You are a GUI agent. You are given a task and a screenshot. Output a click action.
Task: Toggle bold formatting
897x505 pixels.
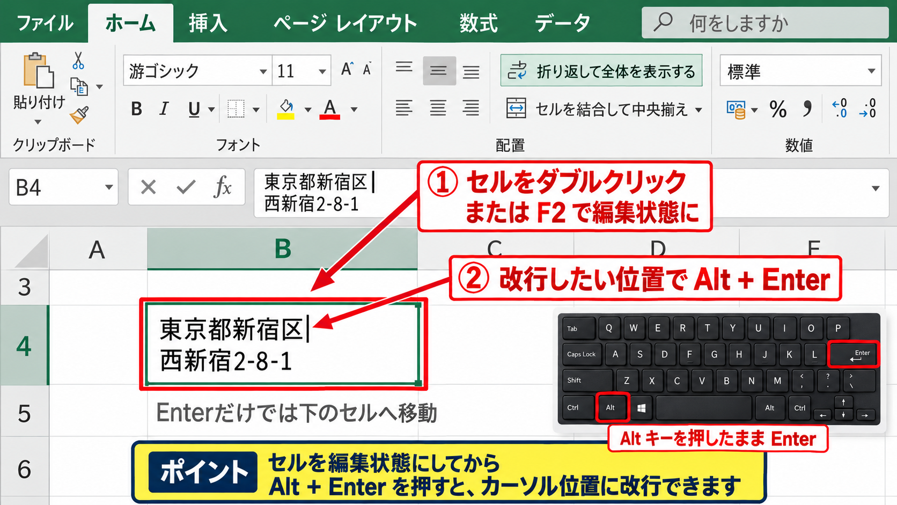[x=137, y=109]
